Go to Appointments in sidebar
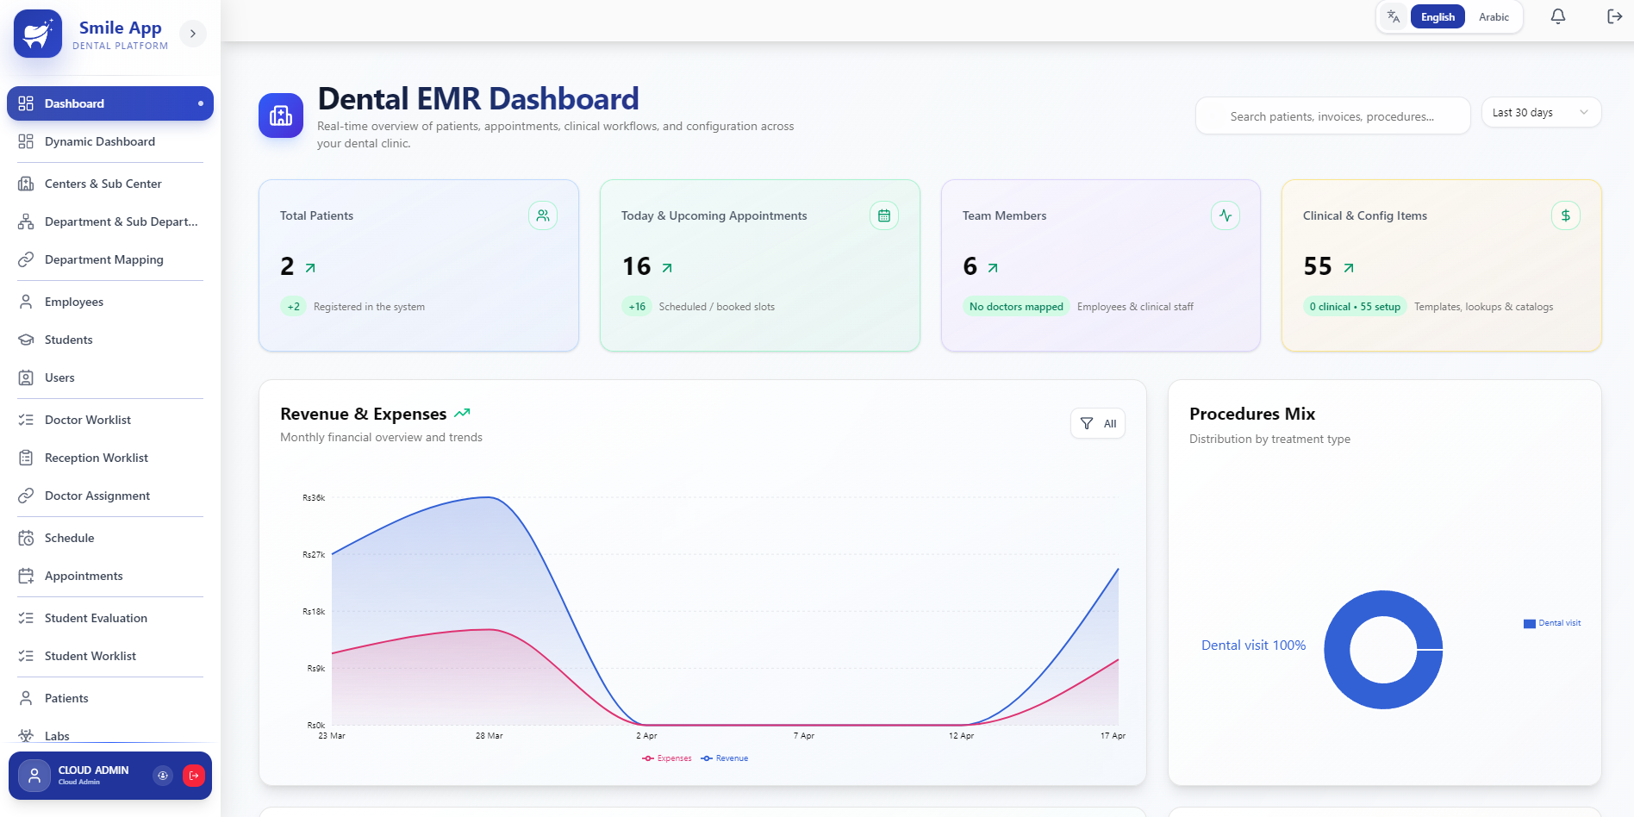Image resolution: width=1634 pixels, height=817 pixels. point(84,576)
